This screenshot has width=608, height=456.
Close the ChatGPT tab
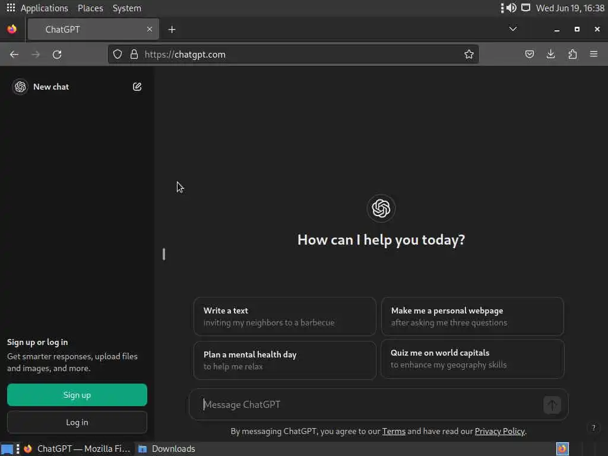[x=149, y=29]
